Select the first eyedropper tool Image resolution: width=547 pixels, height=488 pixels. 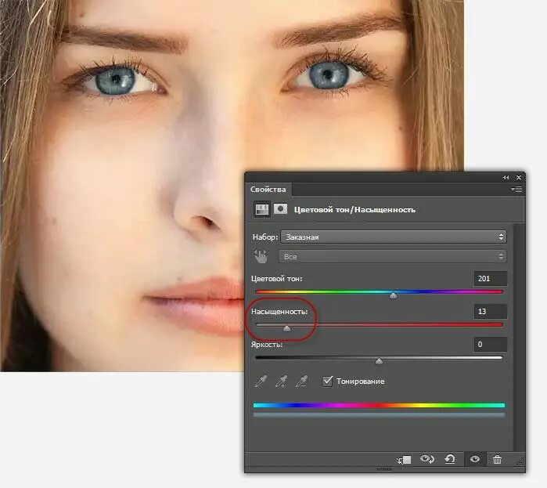[x=261, y=381]
